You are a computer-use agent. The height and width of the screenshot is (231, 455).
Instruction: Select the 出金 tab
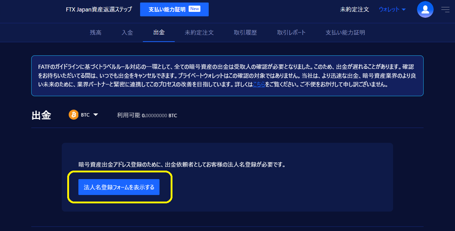click(159, 32)
